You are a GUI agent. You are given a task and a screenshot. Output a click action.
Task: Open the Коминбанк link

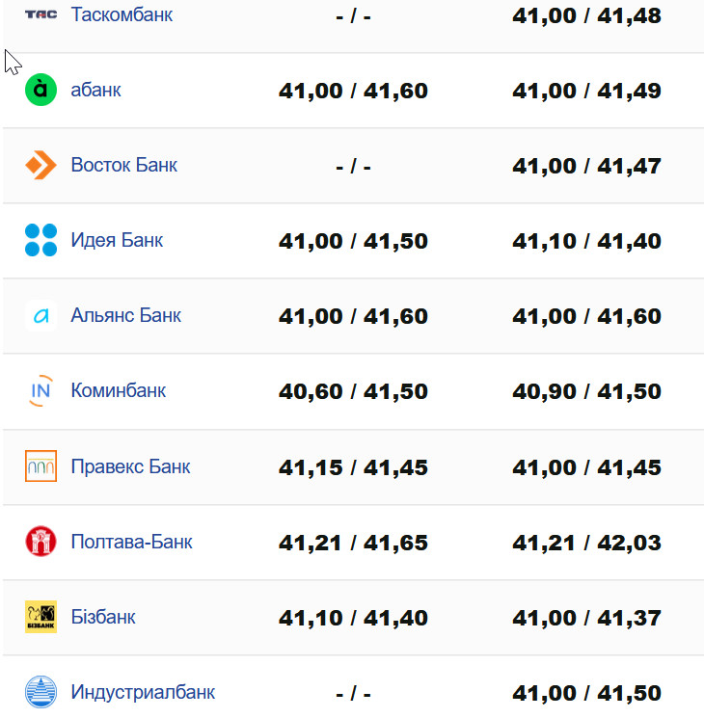coord(118,390)
